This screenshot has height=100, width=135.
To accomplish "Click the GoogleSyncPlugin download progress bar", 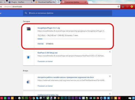I will pos(71,39).
